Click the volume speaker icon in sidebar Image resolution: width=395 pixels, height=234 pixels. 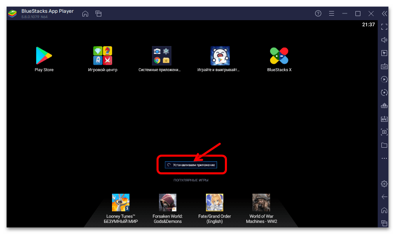point(384,40)
